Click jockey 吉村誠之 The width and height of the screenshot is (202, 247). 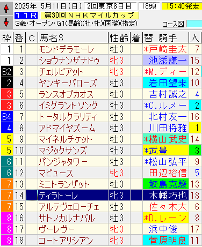point(165,94)
